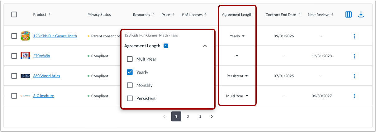Open the 3-C Institute product link
The height and width of the screenshot is (132, 376).
pos(43,96)
